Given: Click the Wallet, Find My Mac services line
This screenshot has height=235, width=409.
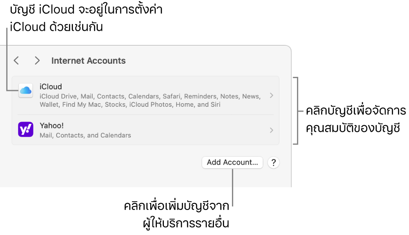Looking at the screenshot, I should [130, 105].
